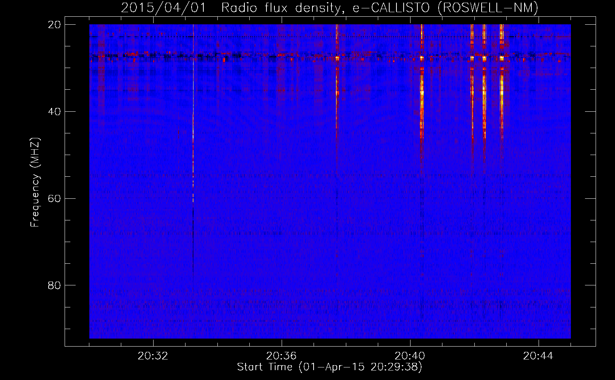Click the time tick label "20:40"

pyautogui.click(x=410, y=356)
